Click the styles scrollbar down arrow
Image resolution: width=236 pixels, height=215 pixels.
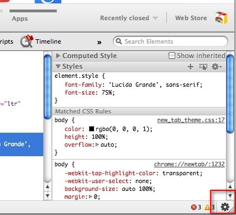[x=230, y=195]
